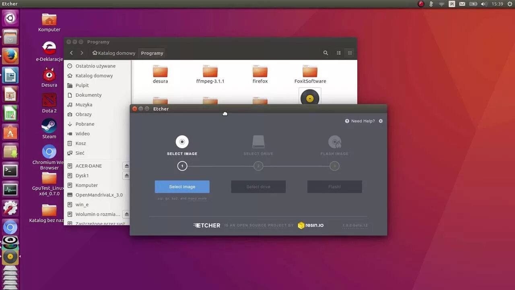
Task: Open Komputer desktop icon
Action: pos(49,23)
